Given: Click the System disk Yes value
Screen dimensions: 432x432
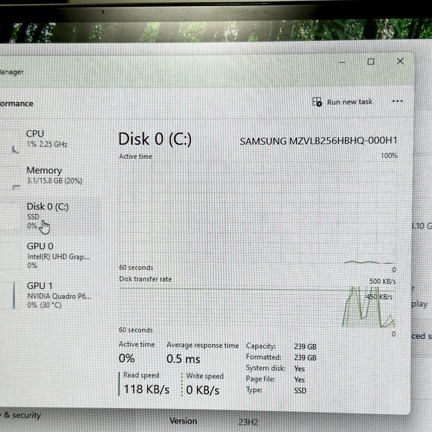Looking at the screenshot, I should point(299,369).
